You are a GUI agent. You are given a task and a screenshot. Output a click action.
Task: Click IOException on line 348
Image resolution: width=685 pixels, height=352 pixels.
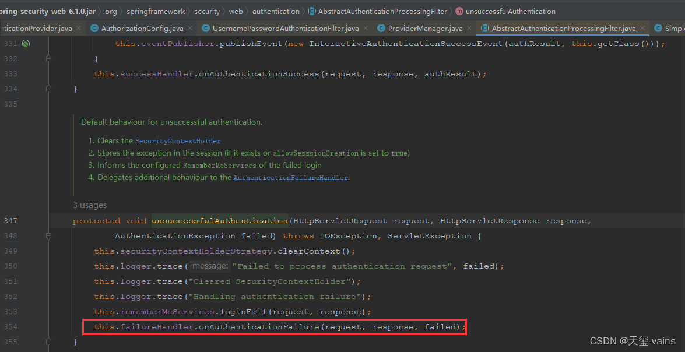(349, 236)
